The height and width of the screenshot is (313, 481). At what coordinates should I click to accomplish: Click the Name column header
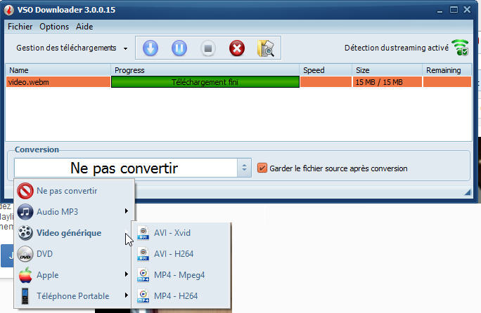point(58,70)
